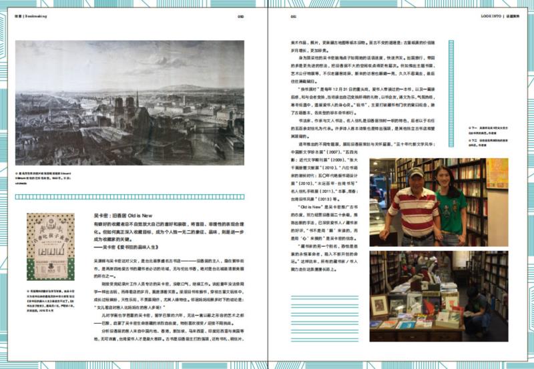Screen dimensions: 534x369
Task: Click the photo of the bookstore display table
Action: [439, 296]
